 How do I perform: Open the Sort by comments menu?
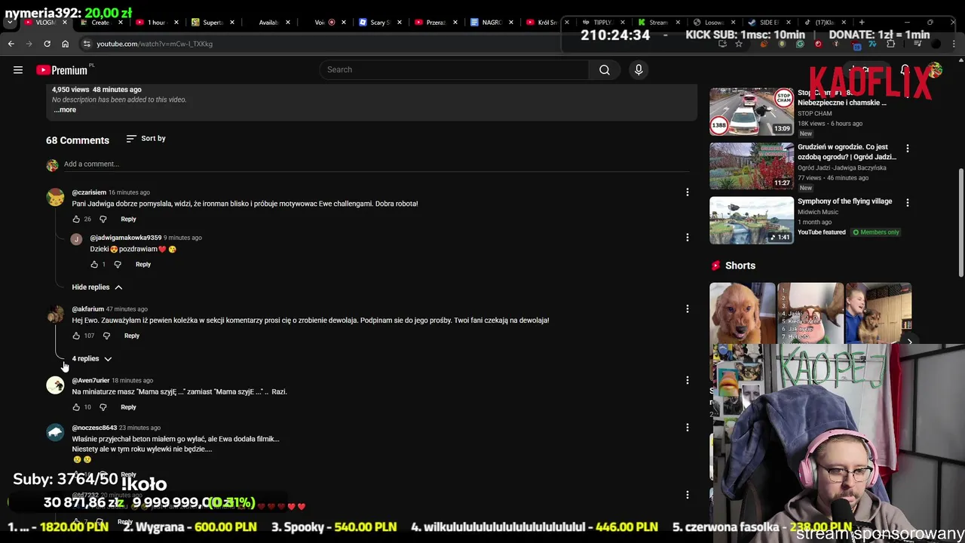[x=146, y=139]
